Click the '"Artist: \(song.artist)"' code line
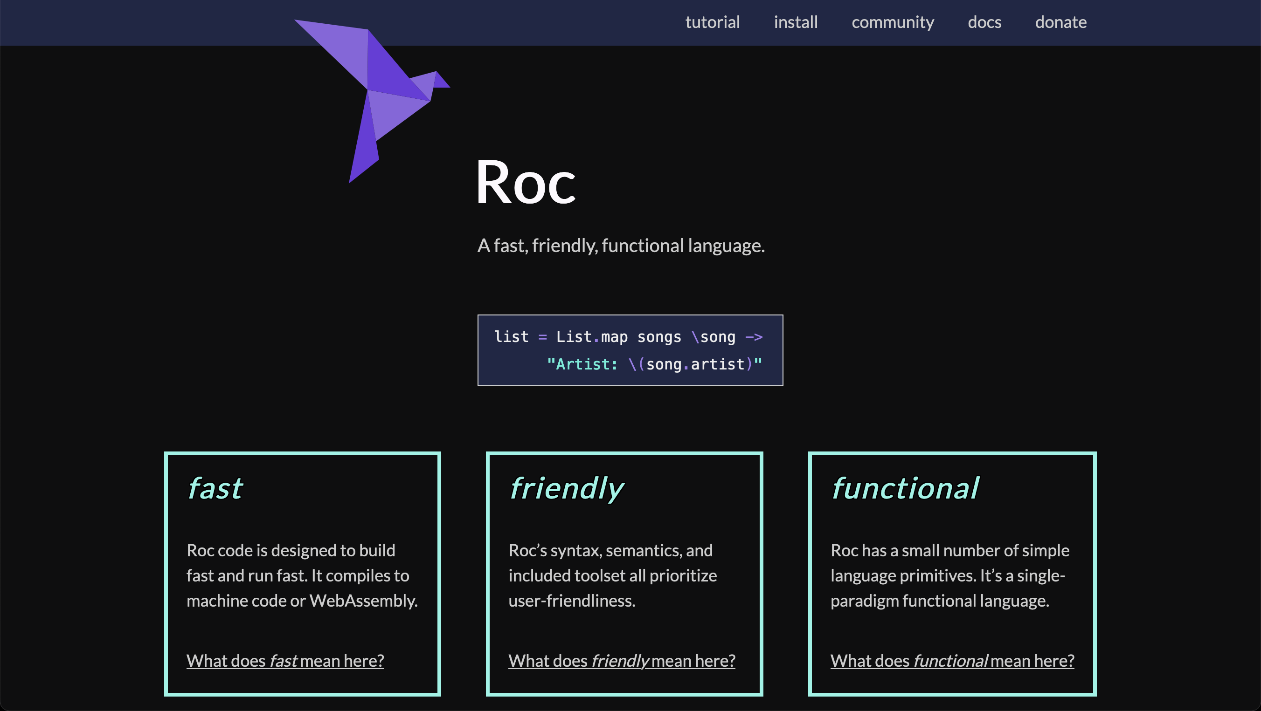Screen dimensions: 1261x711 point(654,364)
